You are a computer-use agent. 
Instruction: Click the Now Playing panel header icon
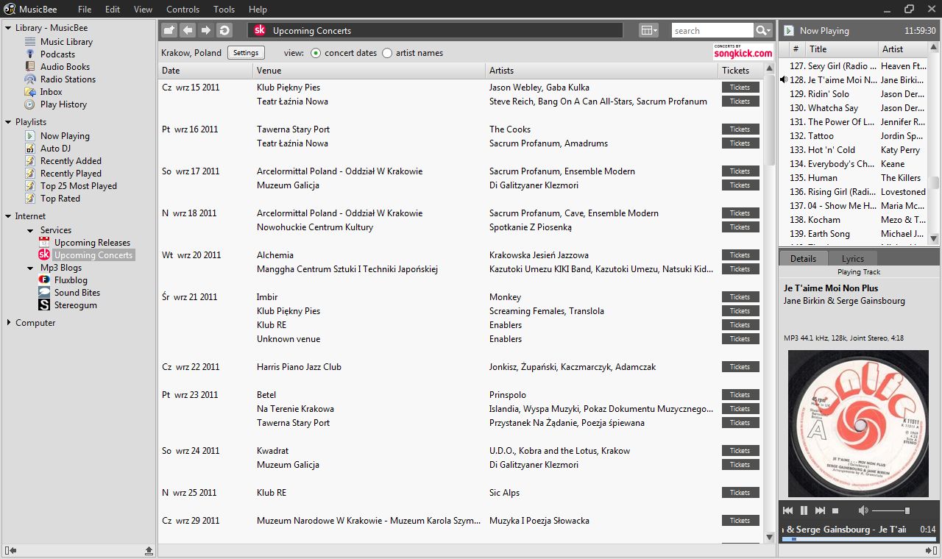pyautogui.click(x=789, y=31)
